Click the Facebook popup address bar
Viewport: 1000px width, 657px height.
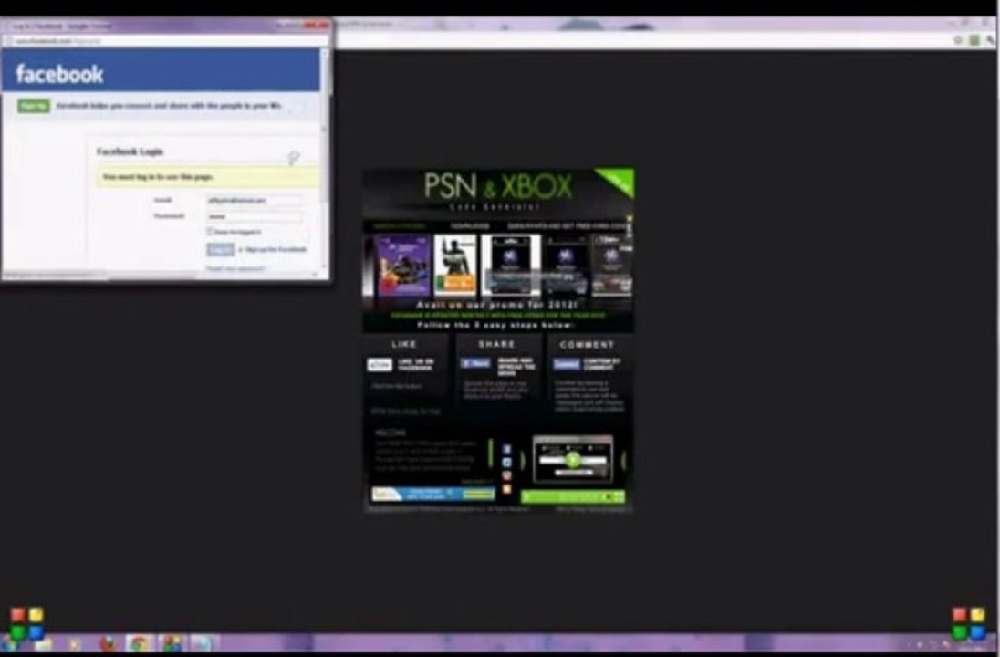pyautogui.click(x=166, y=41)
